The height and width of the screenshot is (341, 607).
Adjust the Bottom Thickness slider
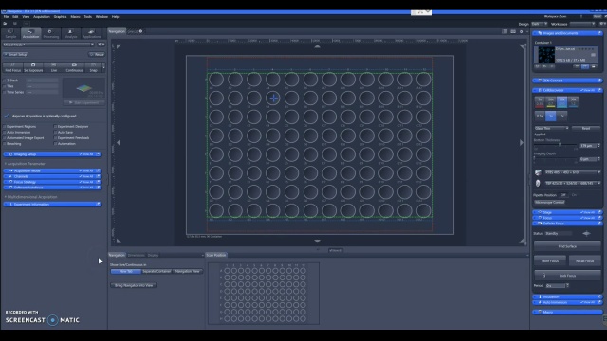point(556,145)
